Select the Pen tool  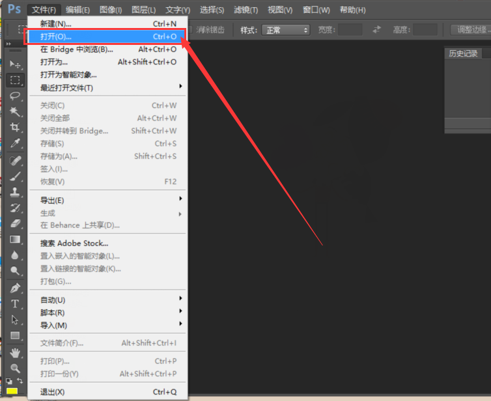(x=15, y=288)
